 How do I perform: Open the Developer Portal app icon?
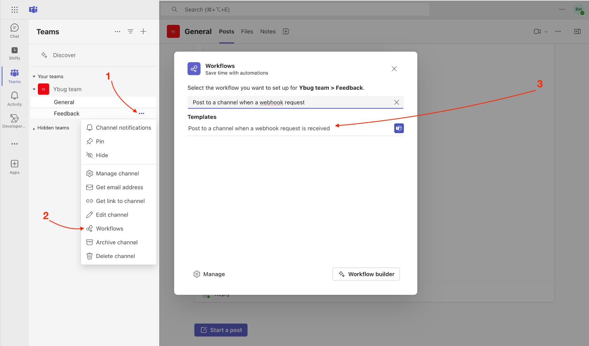coord(14,121)
